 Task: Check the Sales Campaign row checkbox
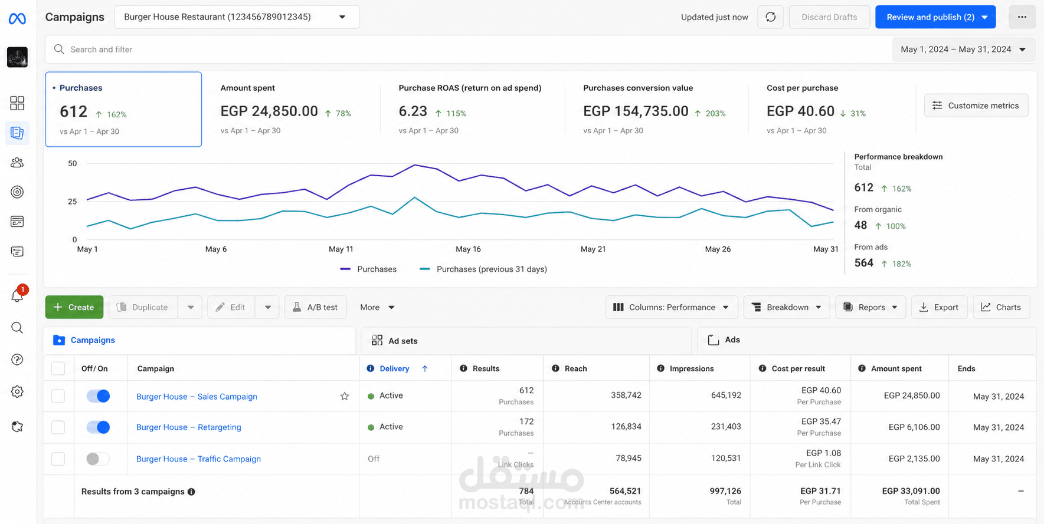(x=58, y=396)
